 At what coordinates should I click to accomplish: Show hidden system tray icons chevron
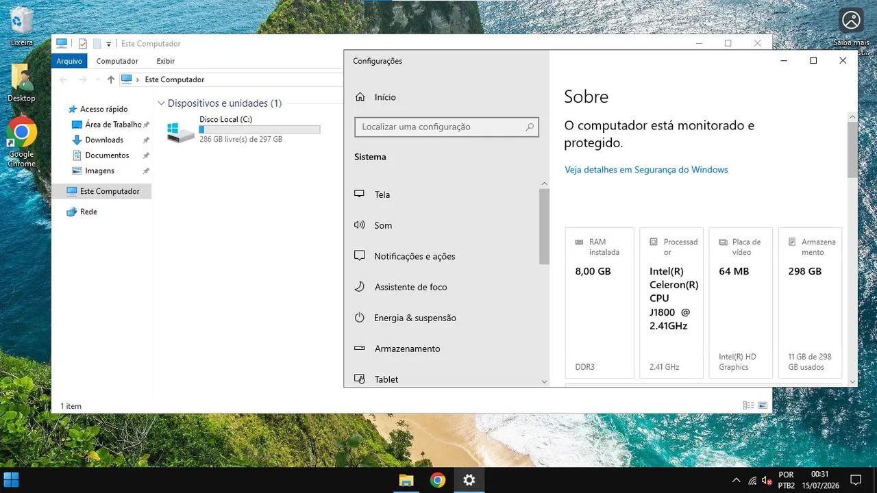click(x=737, y=480)
